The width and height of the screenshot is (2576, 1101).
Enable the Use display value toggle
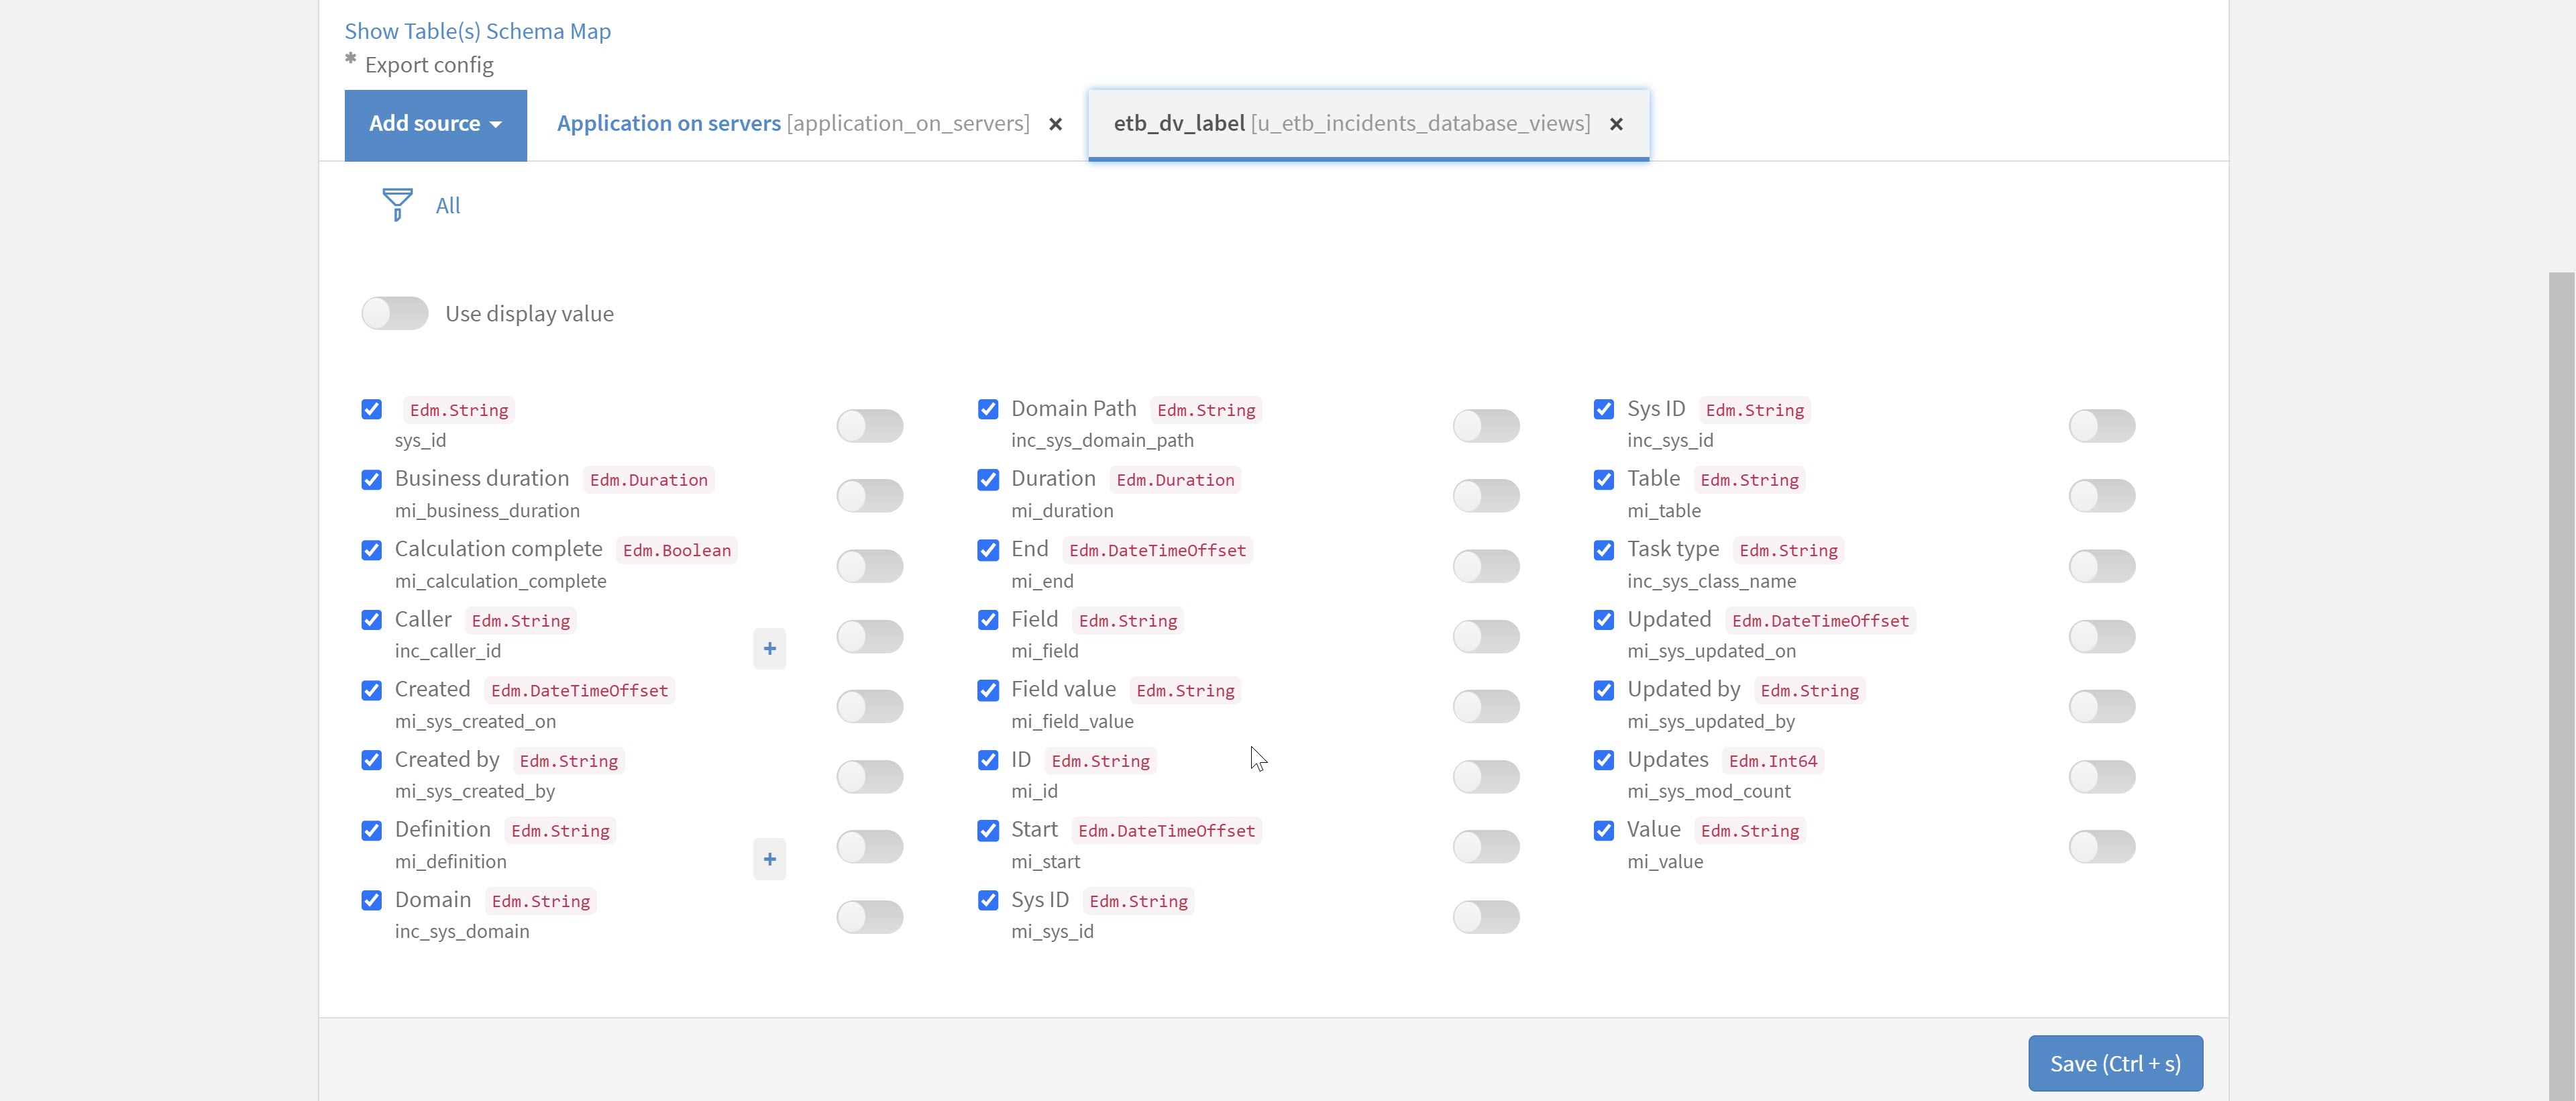pos(395,313)
